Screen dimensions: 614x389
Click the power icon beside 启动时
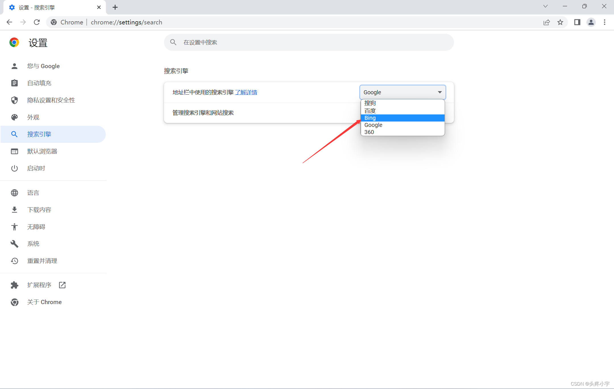(x=14, y=168)
